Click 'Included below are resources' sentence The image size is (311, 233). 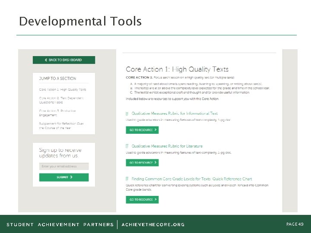point(172,99)
